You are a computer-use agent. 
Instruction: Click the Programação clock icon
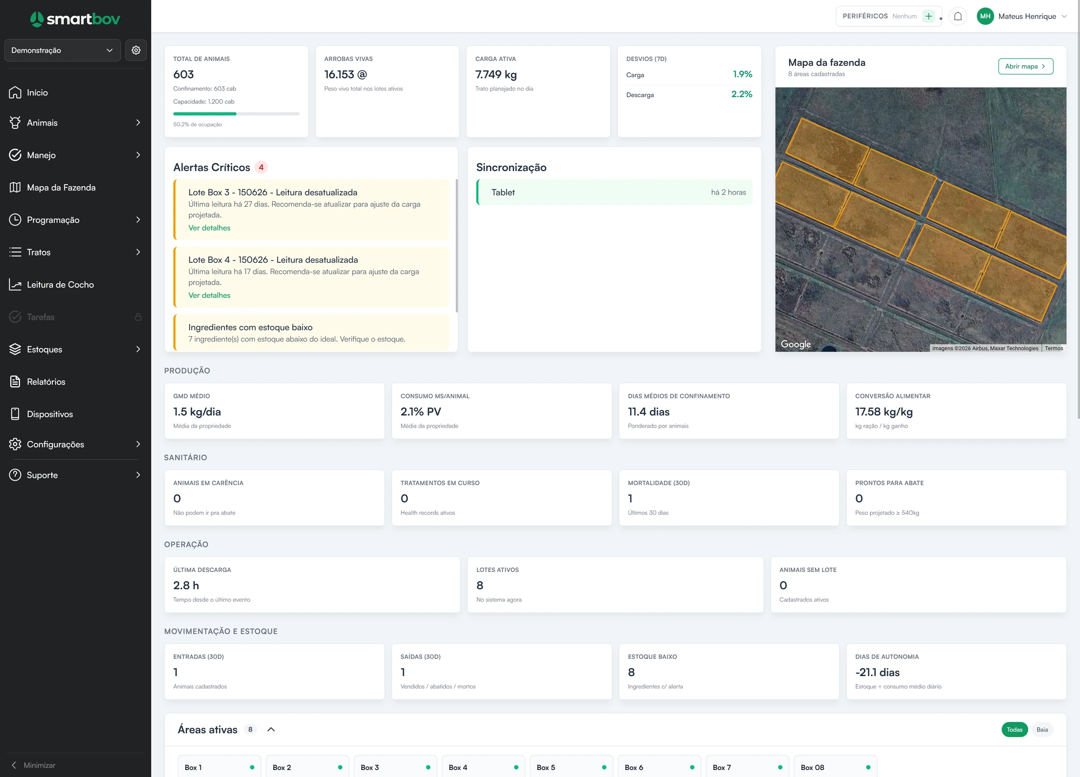(x=15, y=220)
